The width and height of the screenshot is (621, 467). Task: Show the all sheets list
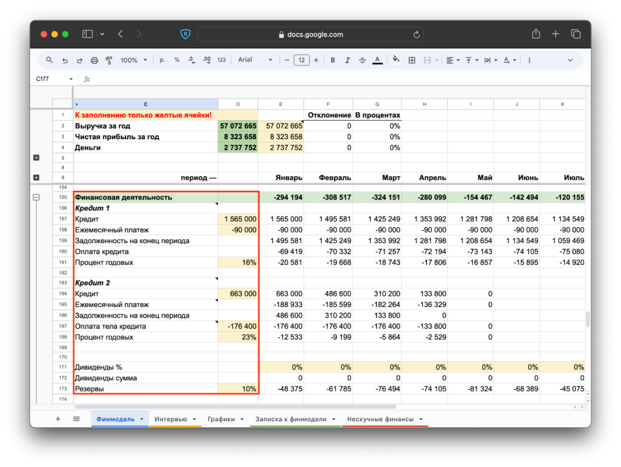76,419
